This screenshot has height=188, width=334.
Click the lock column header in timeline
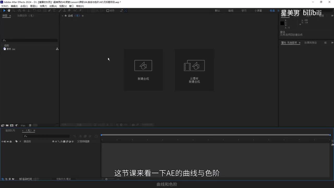10,142
